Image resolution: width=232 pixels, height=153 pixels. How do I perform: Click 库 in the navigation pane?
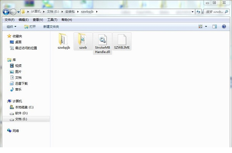tap(14, 60)
